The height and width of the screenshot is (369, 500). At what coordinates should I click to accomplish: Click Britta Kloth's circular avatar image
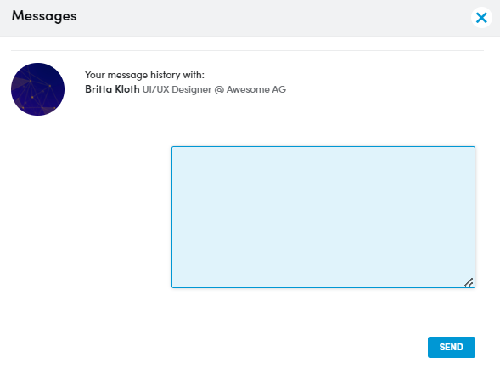click(37, 89)
